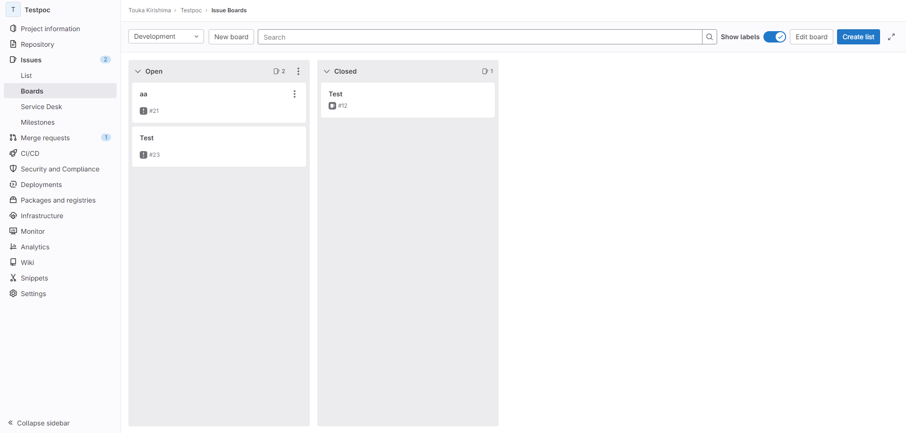Click the Snippets scissors icon
The height and width of the screenshot is (433, 906).
click(13, 278)
